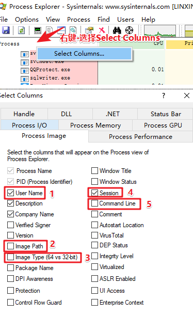Toggle the lower pane toolbar icon
This screenshot has height=316, width=193.
tap(61, 30)
